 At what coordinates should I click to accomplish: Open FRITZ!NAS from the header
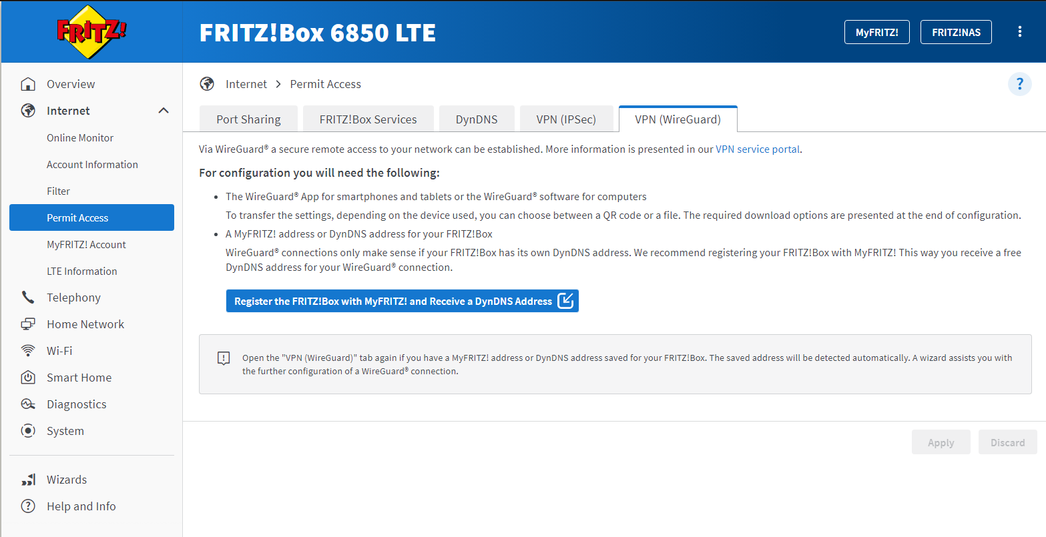coord(956,32)
